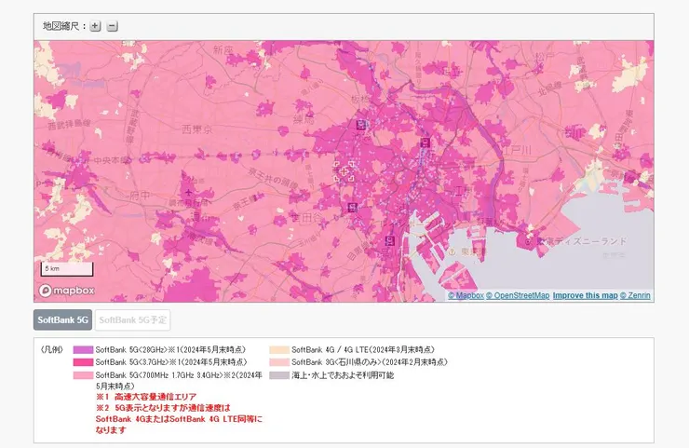Click the 松戸 label on the map
The width and height of the screenshot is (689, 448).
544,57
